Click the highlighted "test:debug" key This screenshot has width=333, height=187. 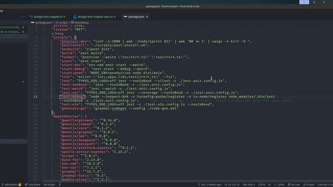coord(72,97)
